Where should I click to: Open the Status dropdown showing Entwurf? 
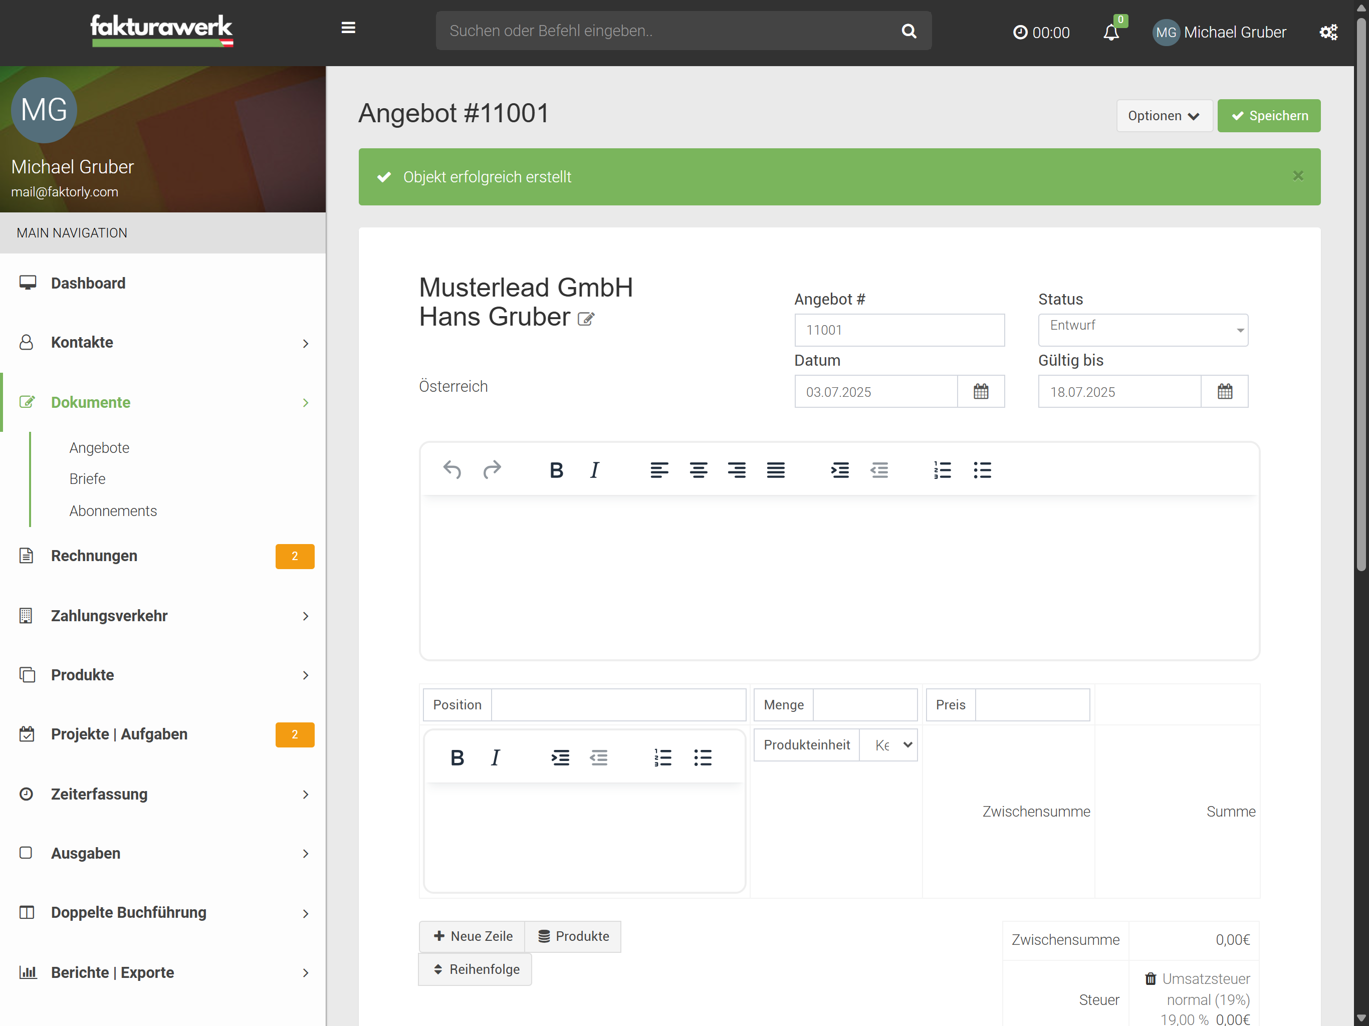coord(1143,330)
